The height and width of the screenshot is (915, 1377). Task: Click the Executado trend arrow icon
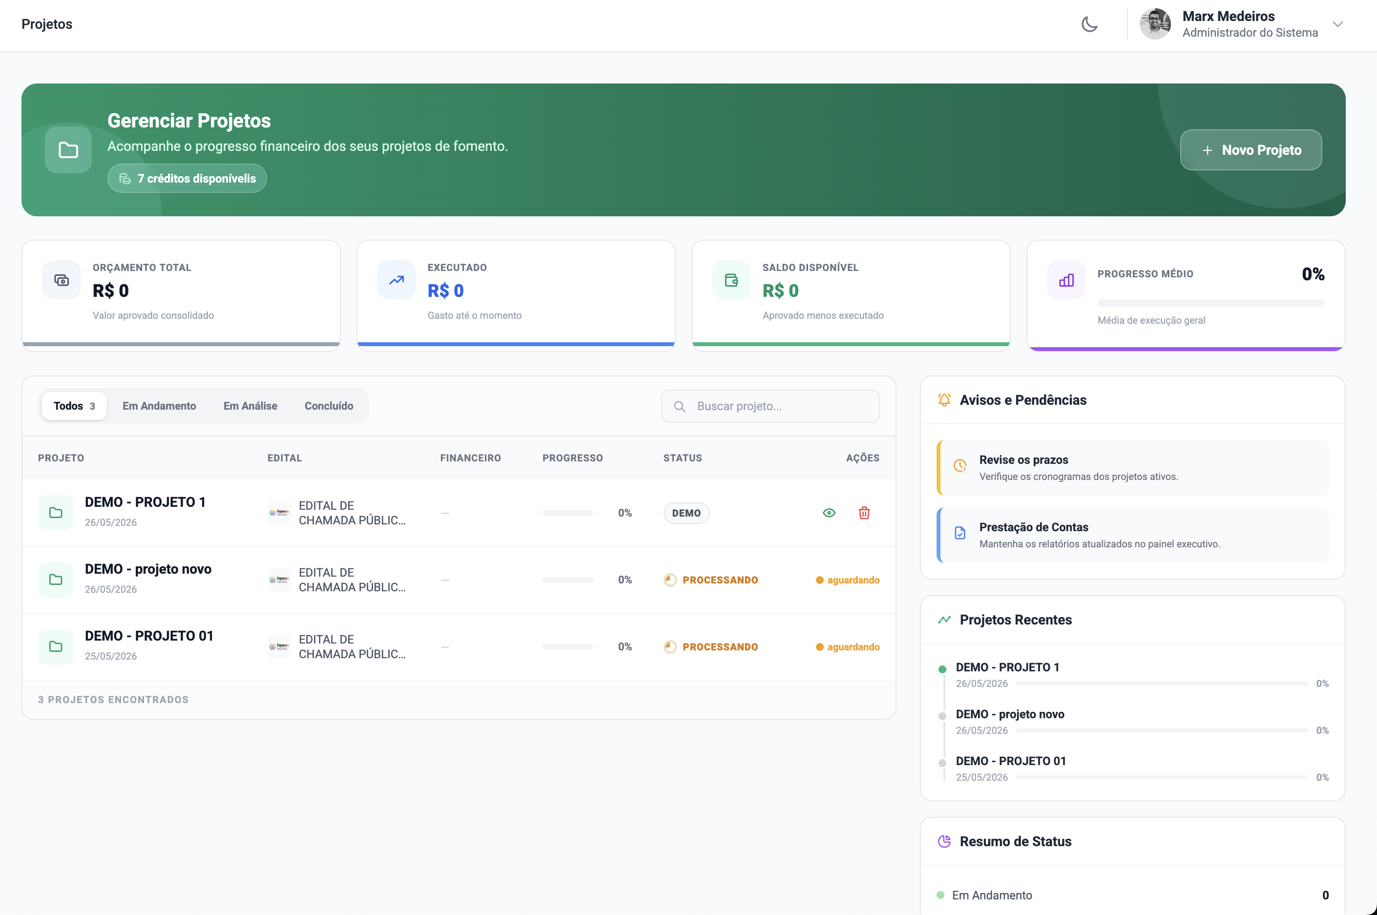point(396,280)
